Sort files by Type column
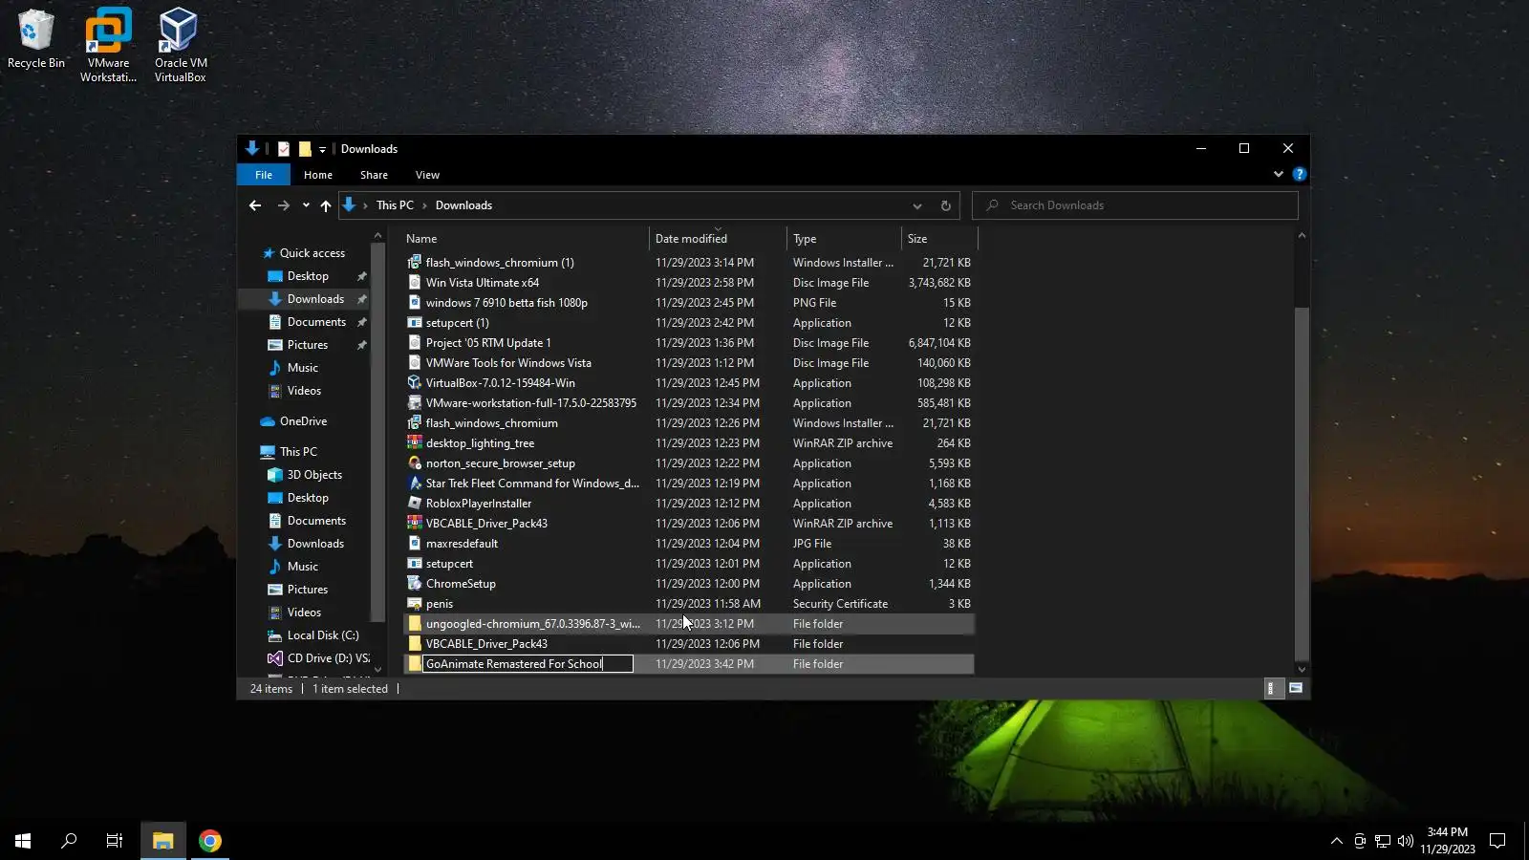The image size is (1529, 860). pyautogui.click(x=844, y=239)
